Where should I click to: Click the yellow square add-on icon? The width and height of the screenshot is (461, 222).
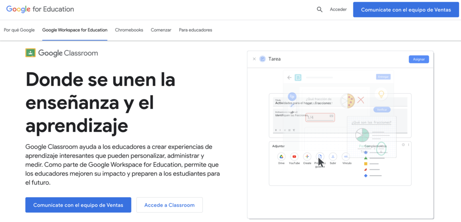[x=366, y=163]
